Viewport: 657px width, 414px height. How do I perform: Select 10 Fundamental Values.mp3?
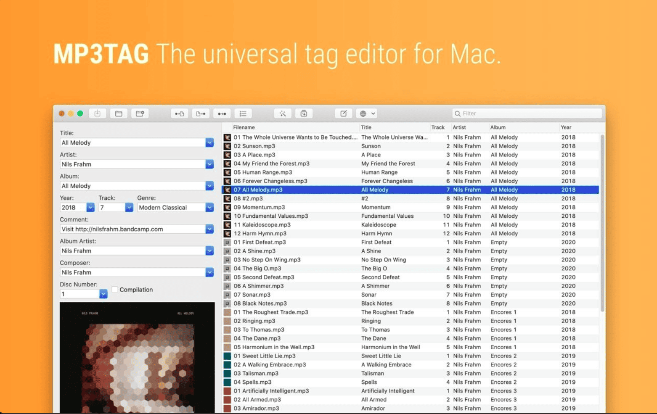tap(411, 216)
